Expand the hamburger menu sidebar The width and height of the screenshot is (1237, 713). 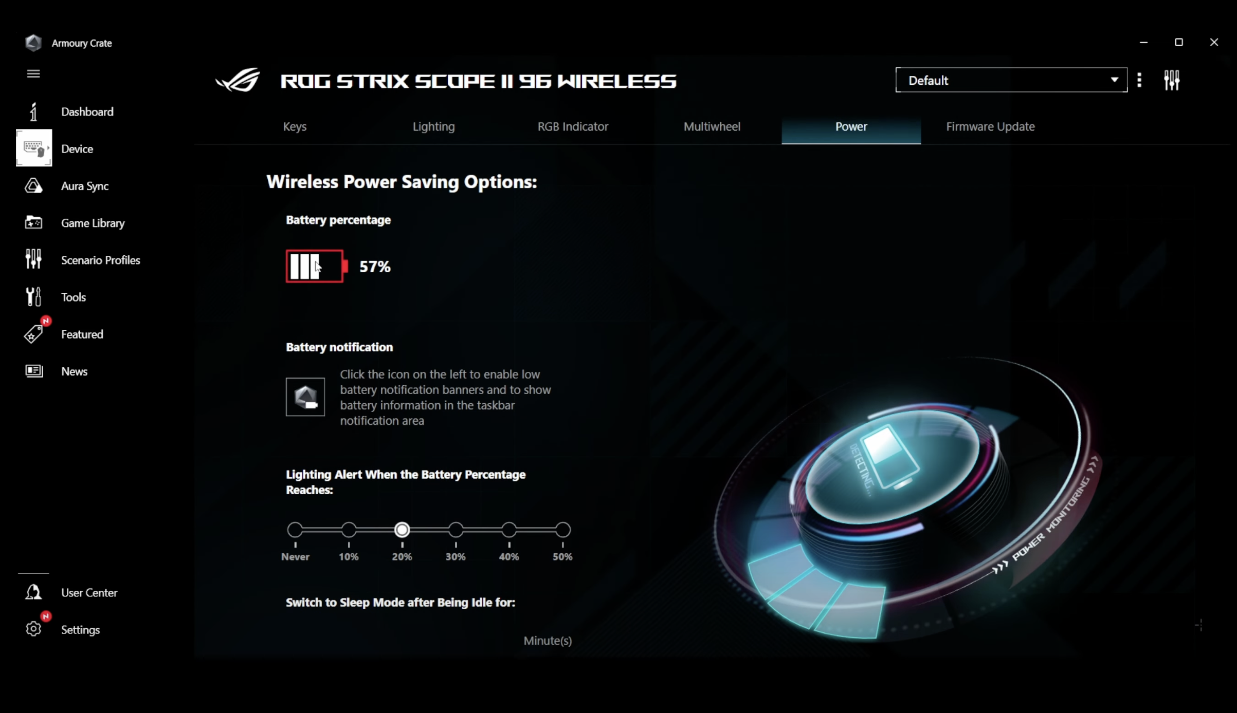click(x=33, y=73)
